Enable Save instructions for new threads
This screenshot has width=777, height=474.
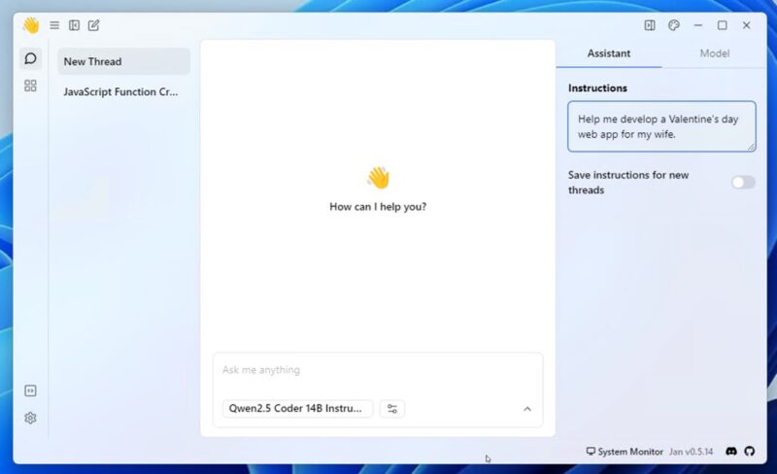(x=743, y=183)
